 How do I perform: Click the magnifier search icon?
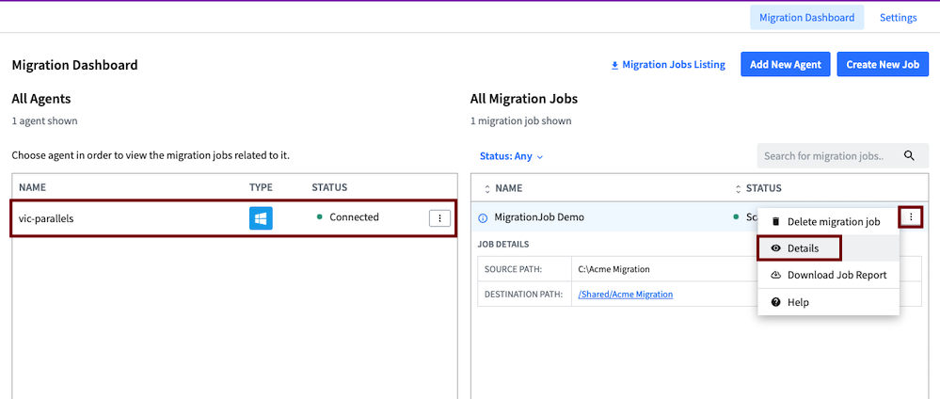[x=910, y=156]
